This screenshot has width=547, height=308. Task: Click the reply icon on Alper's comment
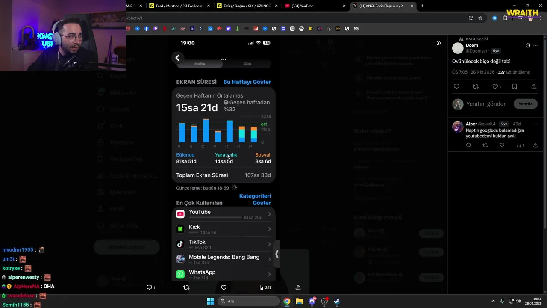point(468,145)
